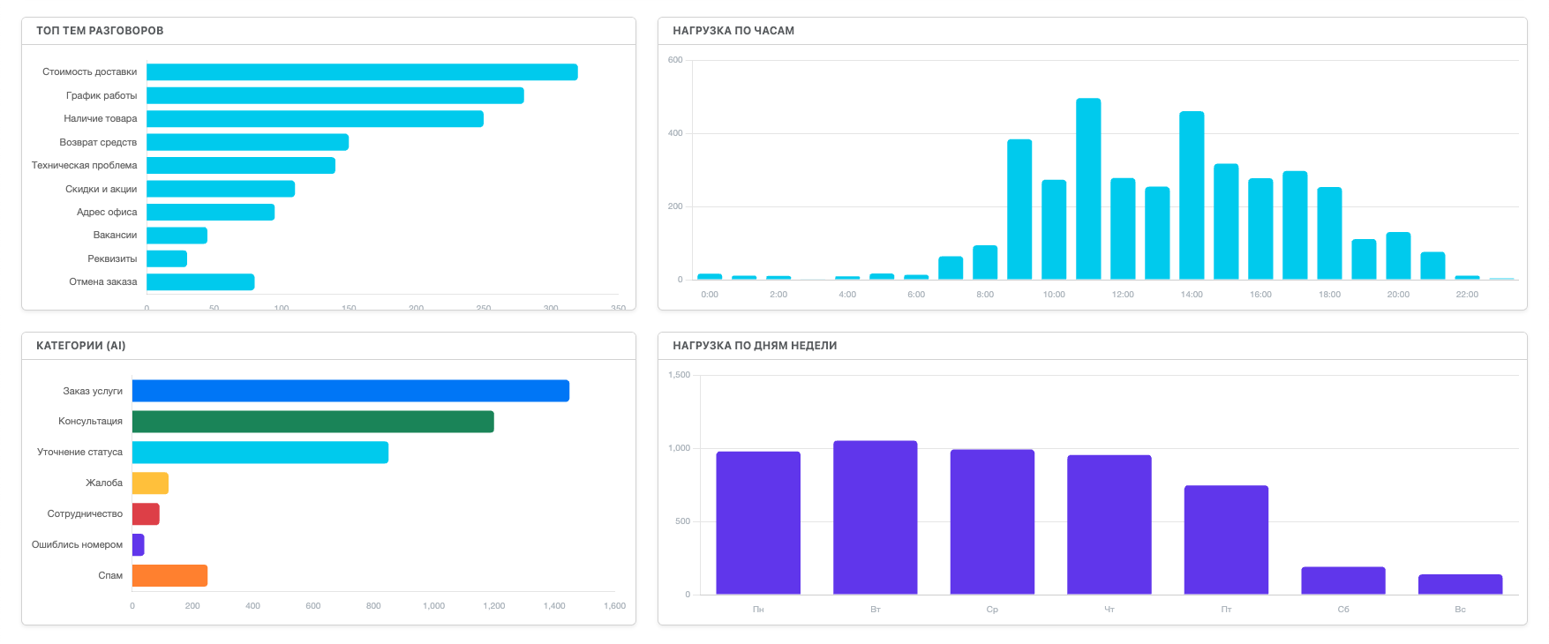Click the Пт weekday bar

point(1226,540)
